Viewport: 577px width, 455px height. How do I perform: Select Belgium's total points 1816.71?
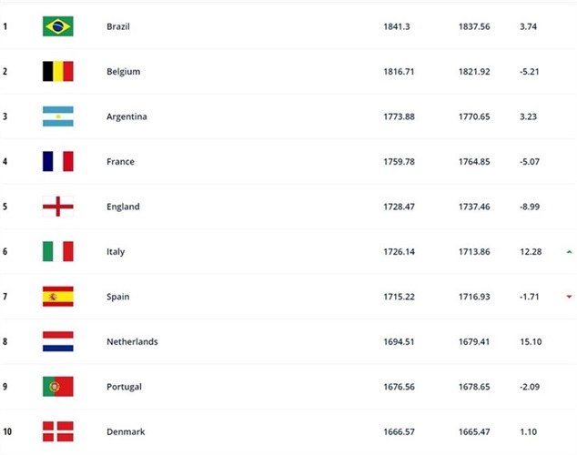[399, 71]
